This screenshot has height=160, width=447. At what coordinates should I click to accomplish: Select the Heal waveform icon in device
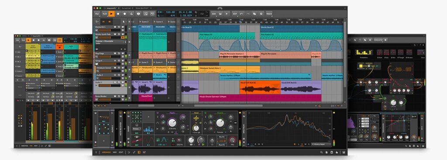click(196, 118)
